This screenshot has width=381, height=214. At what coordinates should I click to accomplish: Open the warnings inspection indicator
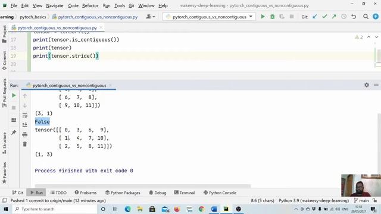point(359,37)
